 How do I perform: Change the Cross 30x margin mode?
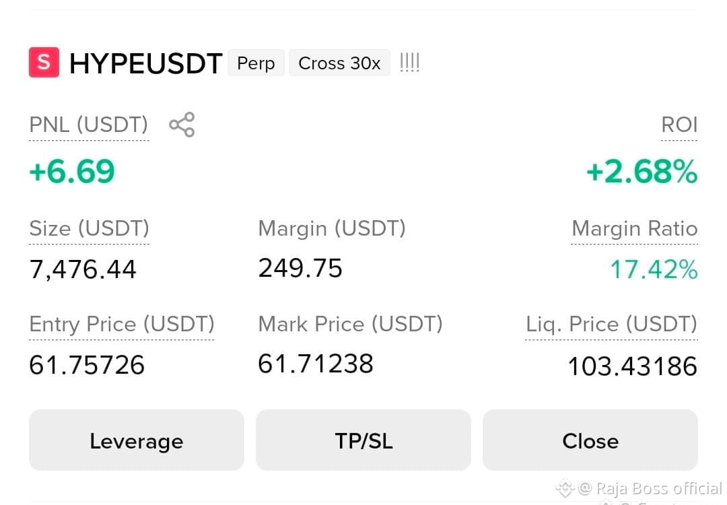coord(339,63)
